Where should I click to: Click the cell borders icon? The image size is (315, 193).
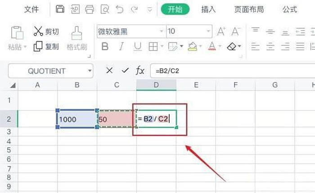153,47
